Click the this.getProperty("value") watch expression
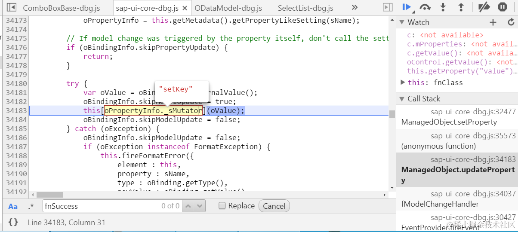 point(462,71)
